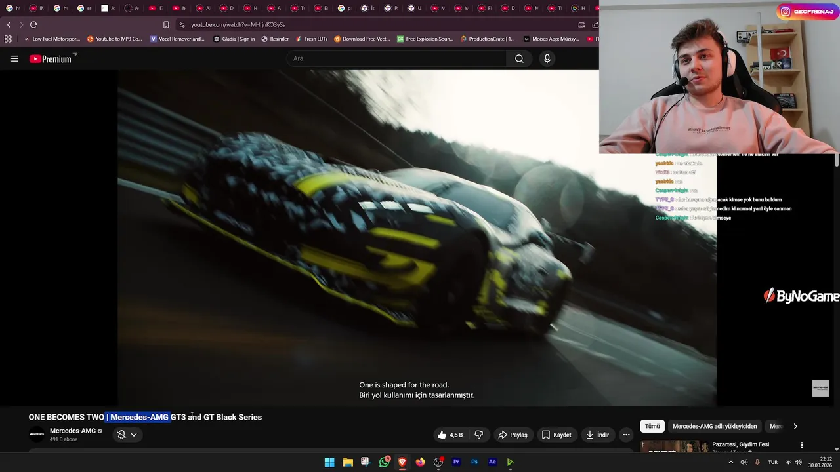
Task: Select Mercedes-AMG adlı yükleyiciden chip
Action: (x=715, y=426)
